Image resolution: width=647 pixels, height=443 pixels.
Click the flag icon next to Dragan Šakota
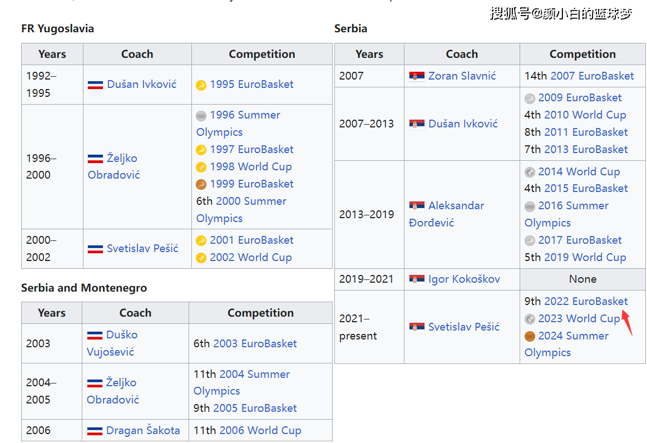(95, 431)
